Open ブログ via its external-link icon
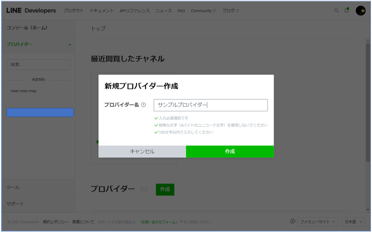The image size is (372, 233). [x=237, y=10]
